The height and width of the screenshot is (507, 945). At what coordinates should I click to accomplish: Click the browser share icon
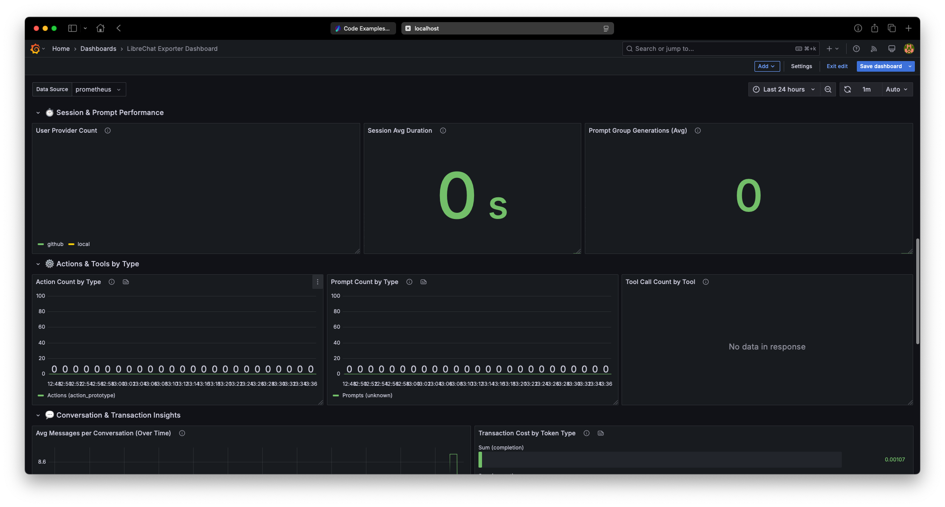[875, 28]
